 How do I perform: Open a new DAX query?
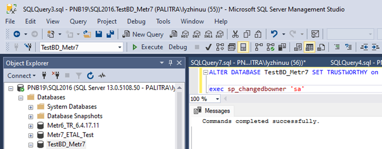click(x=220, y=34)
